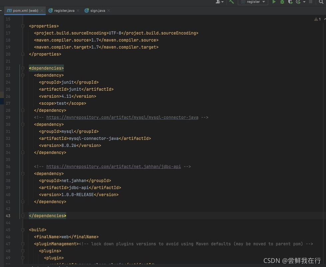This screenshot has width=326, height=267.
Task: Click fold marker at closing dependencies line 43
Action: pos(23,216)
